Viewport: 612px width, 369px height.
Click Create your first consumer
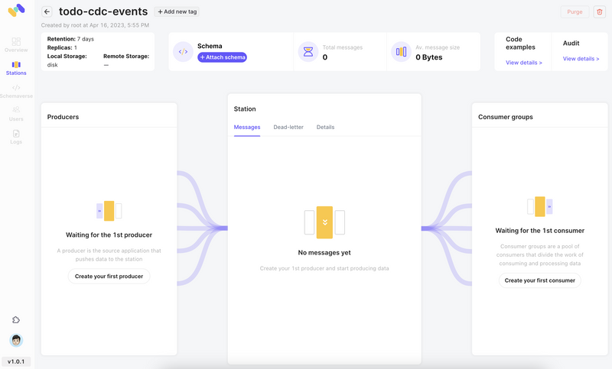pos(539,280)
